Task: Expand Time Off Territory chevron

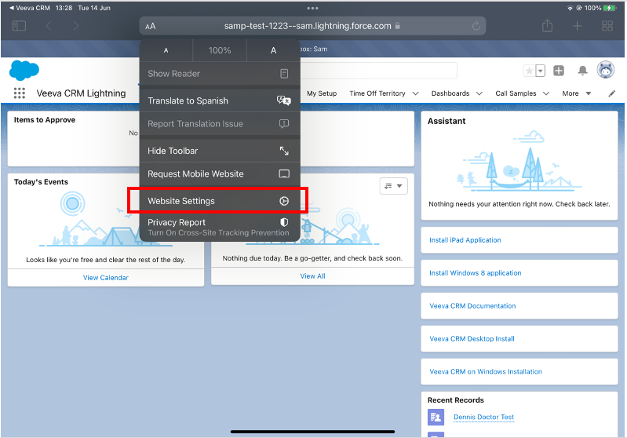Action: tap(415, 93)
